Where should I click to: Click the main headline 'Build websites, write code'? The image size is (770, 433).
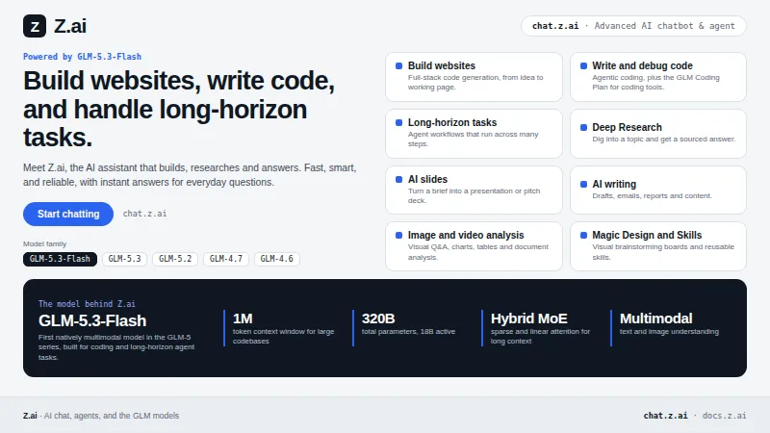pos(179,109)
